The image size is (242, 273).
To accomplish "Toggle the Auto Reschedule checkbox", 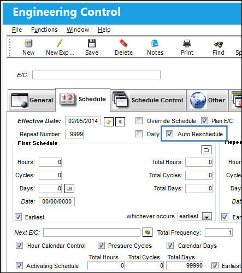I will pyautogui.click(x=169, y=134).
